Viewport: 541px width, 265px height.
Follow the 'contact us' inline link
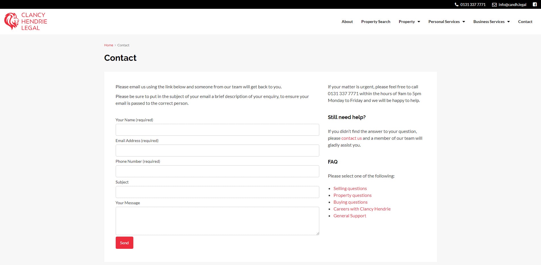[x=351, y=138]
